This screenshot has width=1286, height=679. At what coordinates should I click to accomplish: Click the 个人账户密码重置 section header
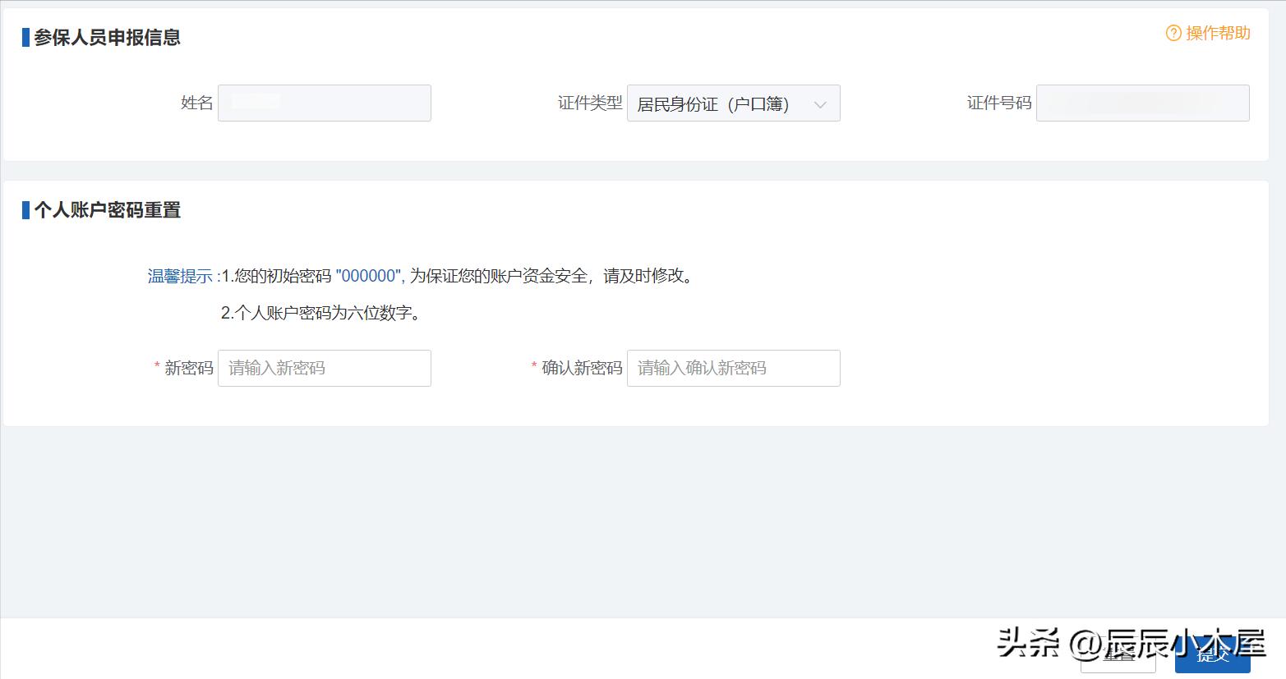(x=108, y=210)
